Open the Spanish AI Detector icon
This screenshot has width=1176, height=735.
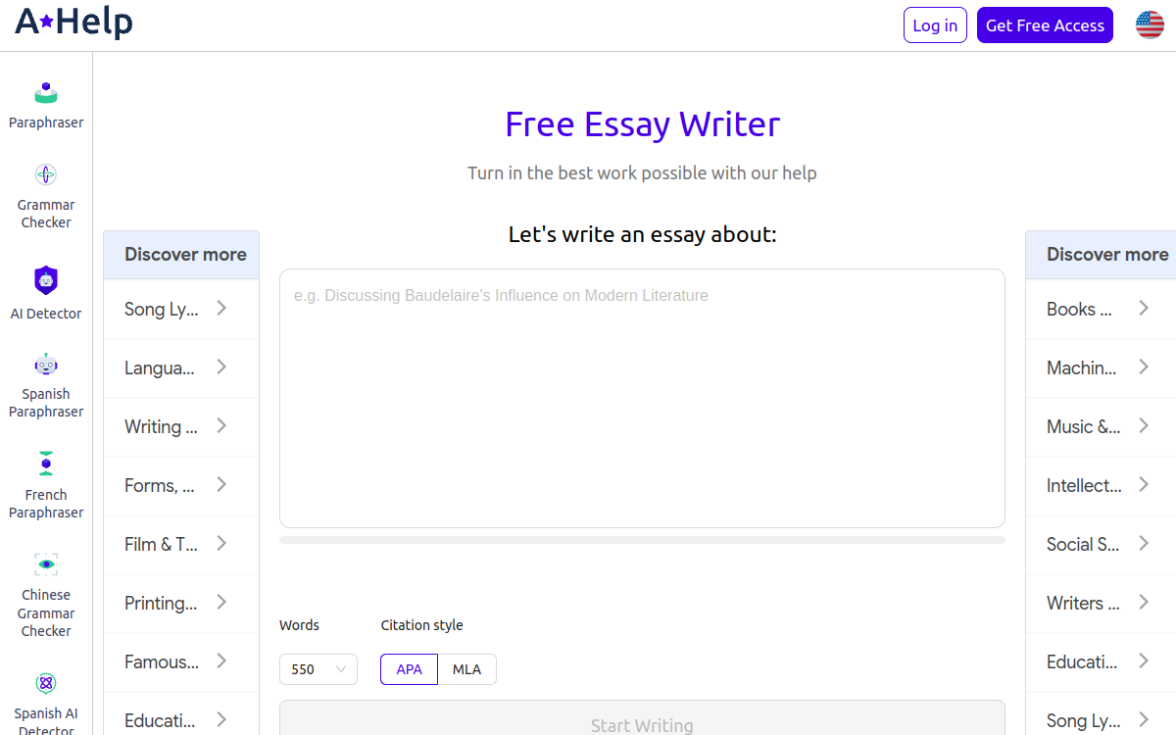(x=46, y=683)
